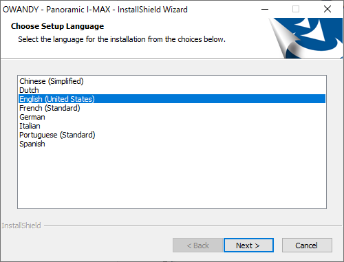Click the Choose Setup Language heading
This screenshot has height=262, width=344.
57,26
